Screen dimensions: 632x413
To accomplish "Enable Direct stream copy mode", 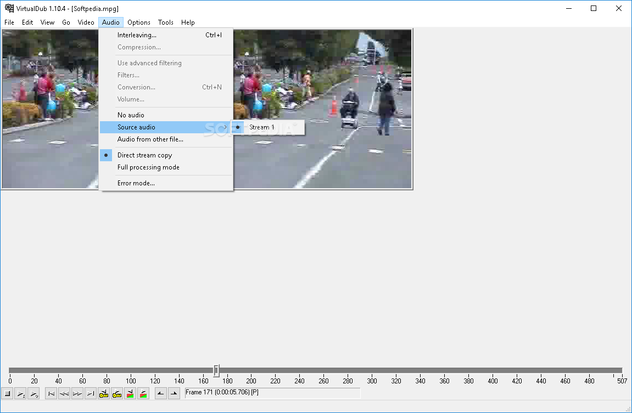I will click(166, 155).
